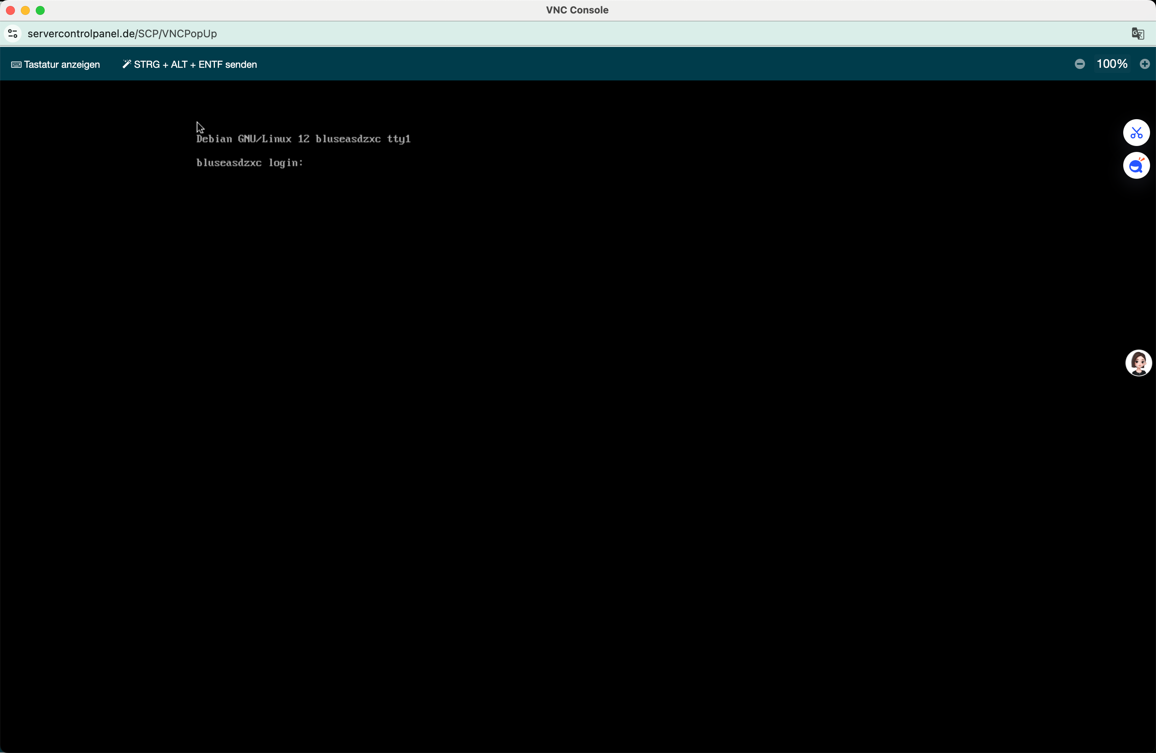
Task: Zoom in with the plus icon
Action: click(x=1144, y=64)
